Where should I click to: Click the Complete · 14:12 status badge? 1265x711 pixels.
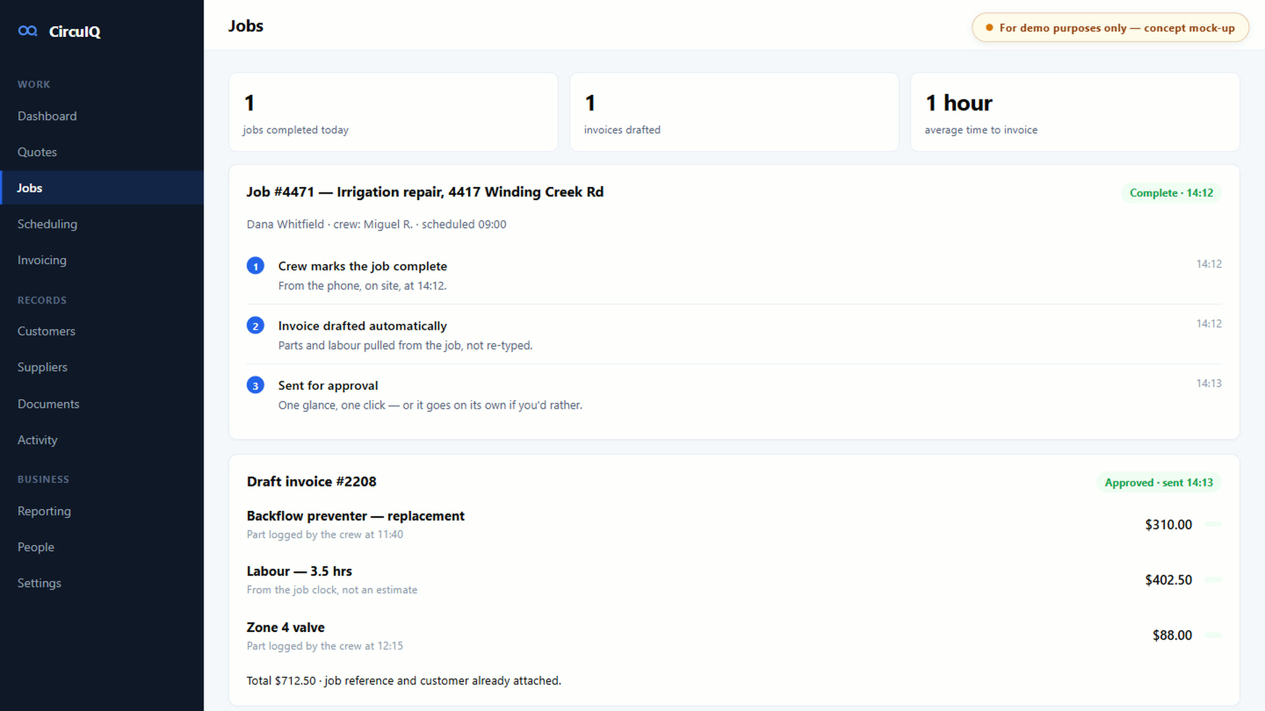(1171, 193)
